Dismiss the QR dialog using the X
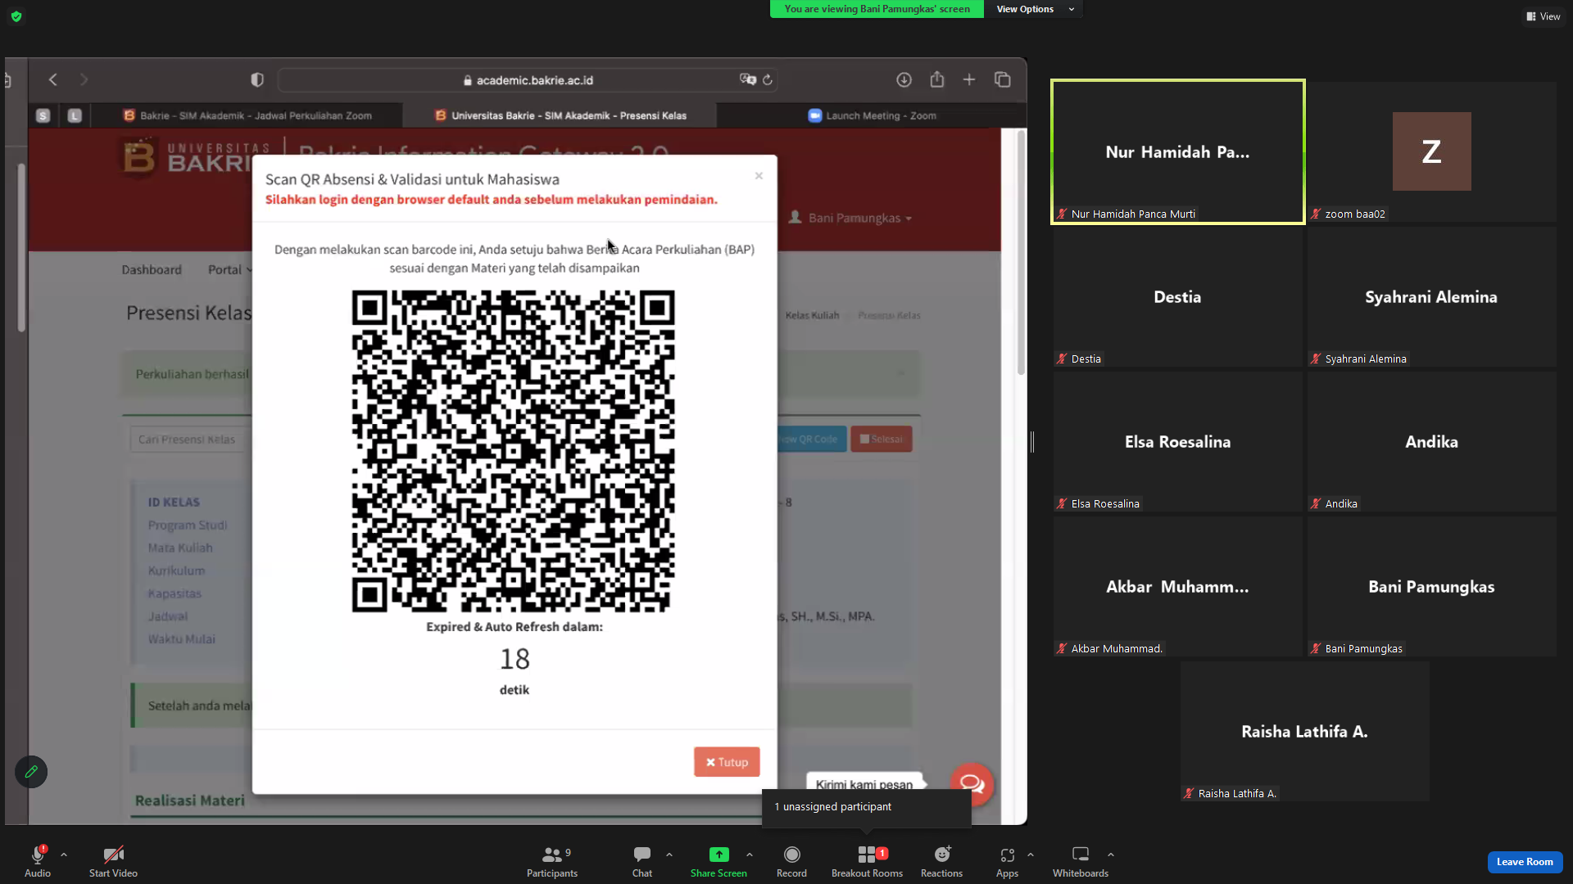Screen dimensions: 1573x884 [x=759, y=176]
